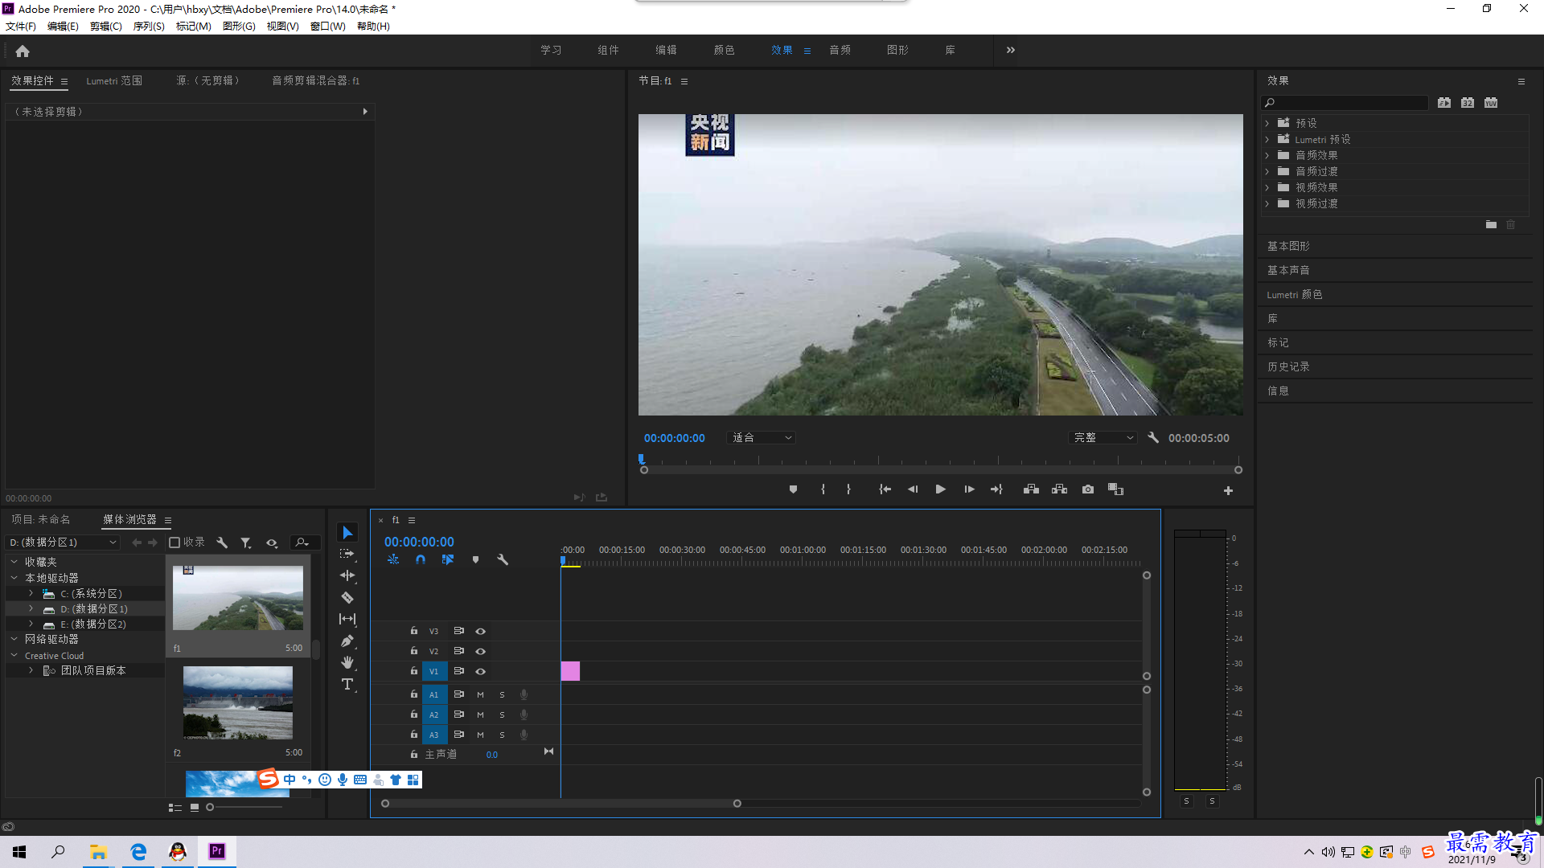Export frame with camera icon

click(x=1088, y=489)
